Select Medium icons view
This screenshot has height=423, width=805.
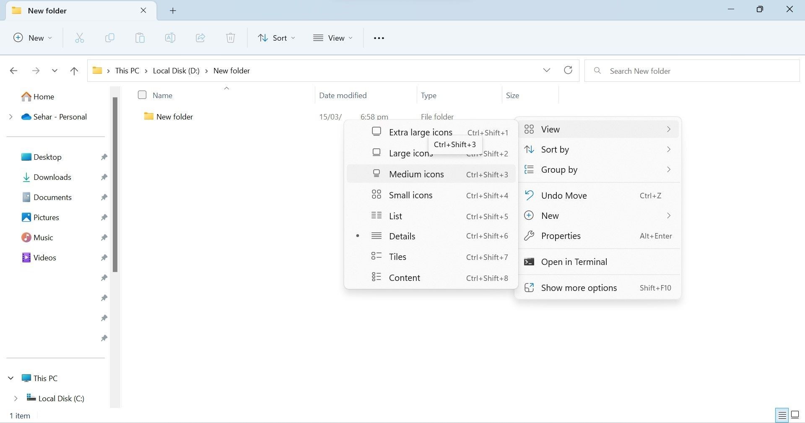431,174
